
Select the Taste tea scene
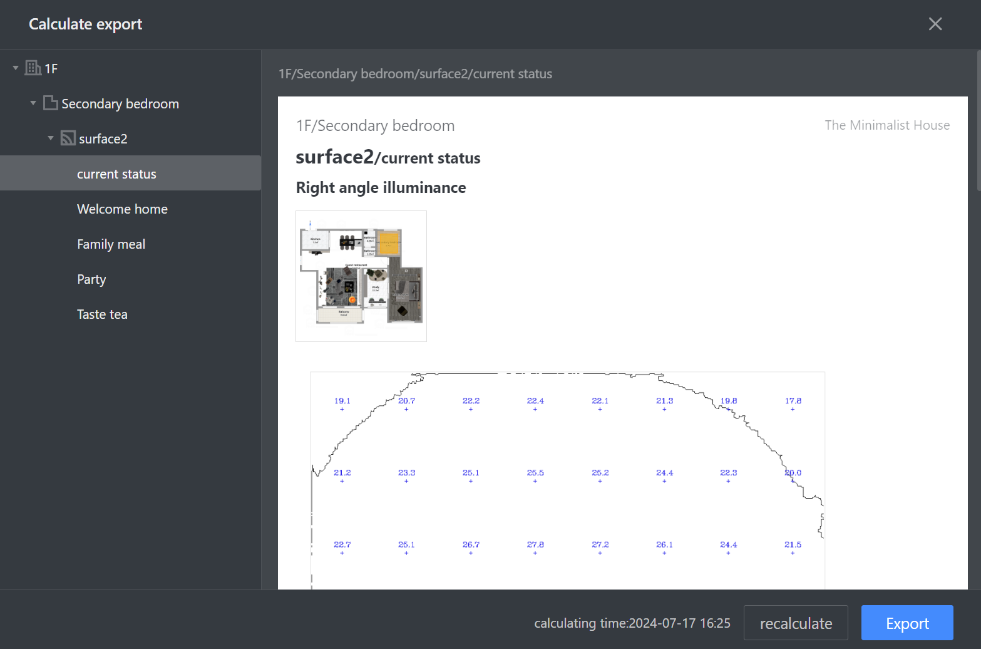(x=102, y=314)
